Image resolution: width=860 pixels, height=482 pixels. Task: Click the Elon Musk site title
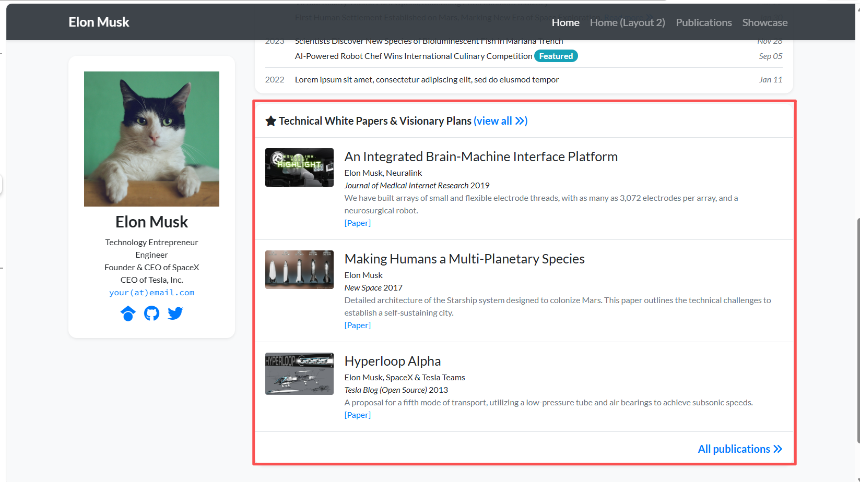click(99, 22)
